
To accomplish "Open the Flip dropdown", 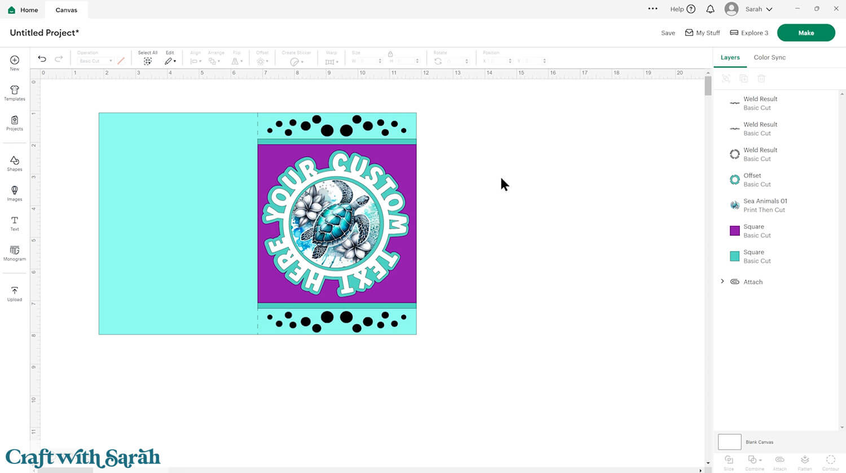I will (237, 61).
